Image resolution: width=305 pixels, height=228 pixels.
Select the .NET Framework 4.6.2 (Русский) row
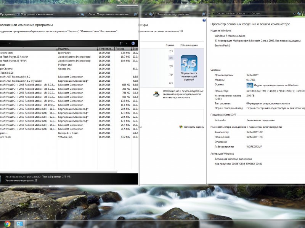(x=69, y=81)
